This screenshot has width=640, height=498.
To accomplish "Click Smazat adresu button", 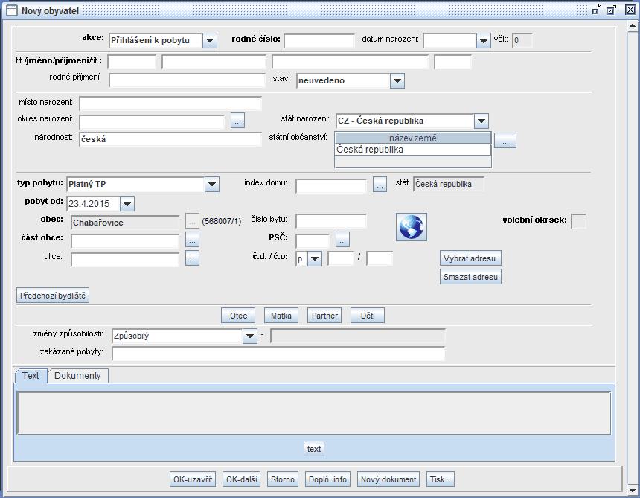I will 470,277.
